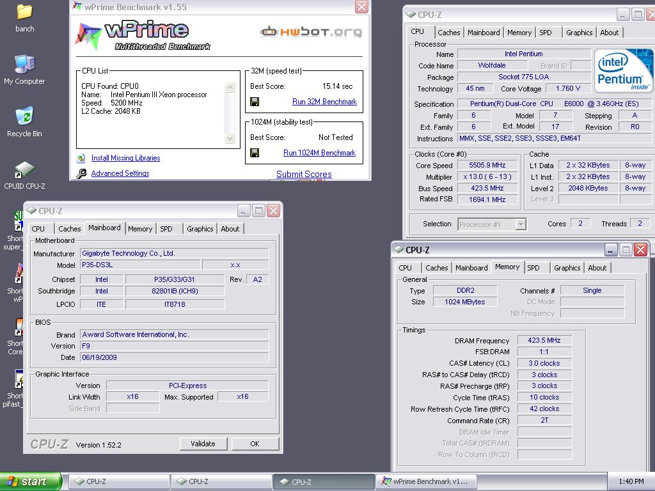Select About tab in the Mainboard CPU-Z window
This screenshot has height=491, width=655.
[230, 229]
